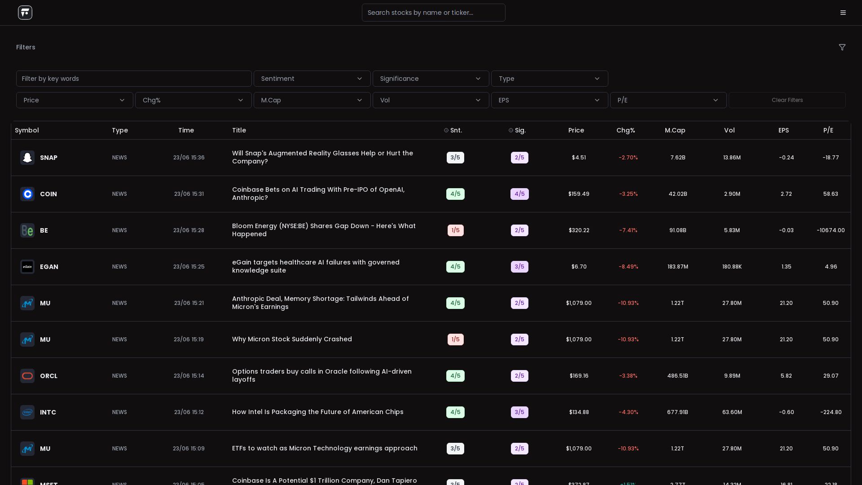The height and width of the screenshot is (485, 862).
Task: Click the $159.49 price cell
Action: click(x=579, y=194)
